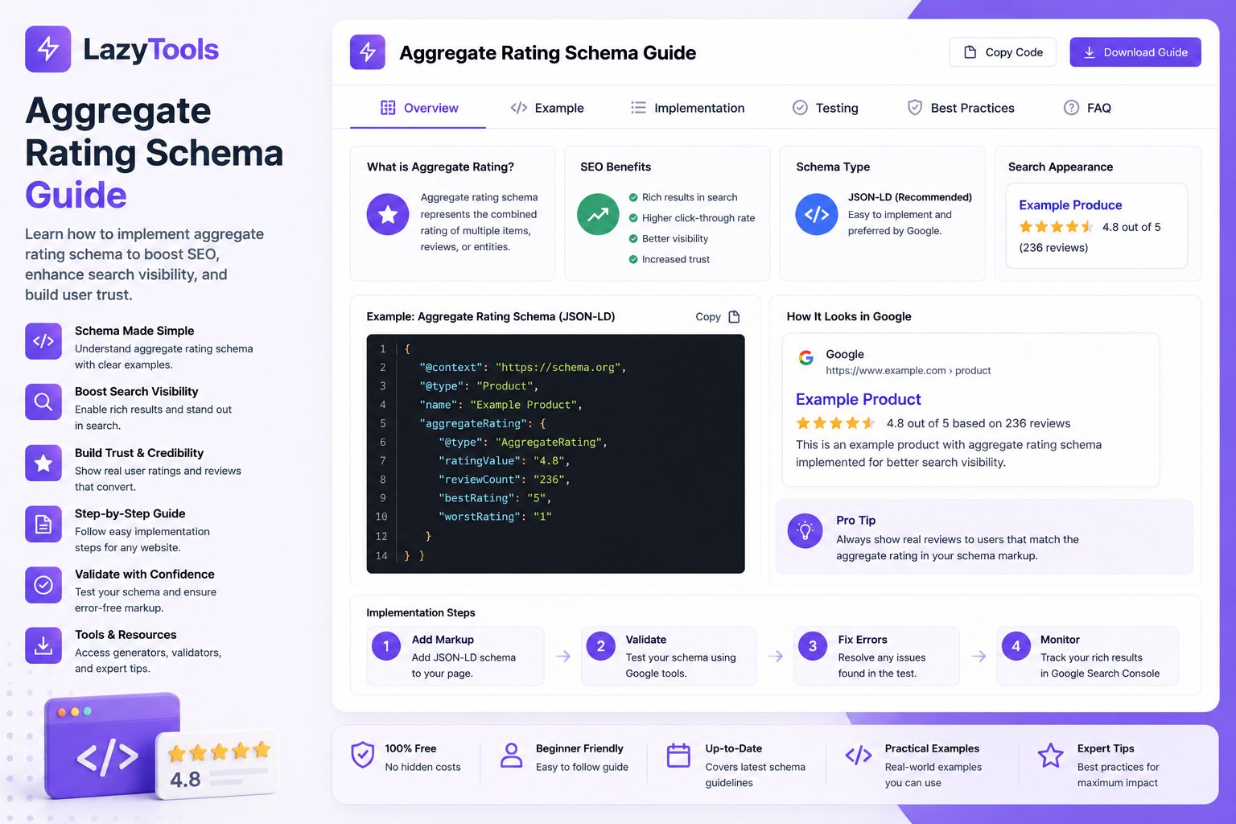1236x824 pixels.
Task: Open the Example Product link in Google preview
Action: point(858,399)
